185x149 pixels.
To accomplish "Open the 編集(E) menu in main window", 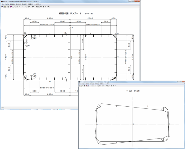I will pos(12,4).
